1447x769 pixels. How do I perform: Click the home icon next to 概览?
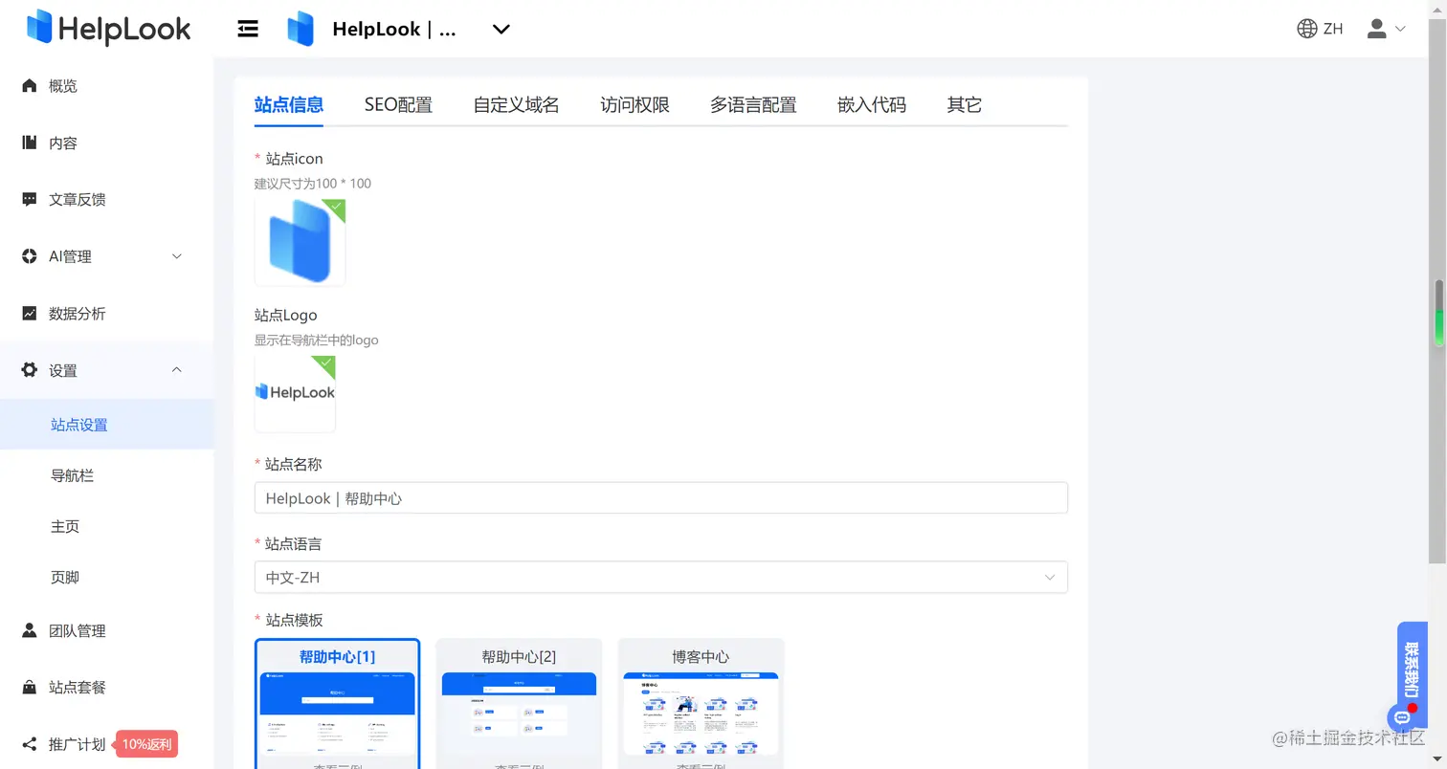30,85
